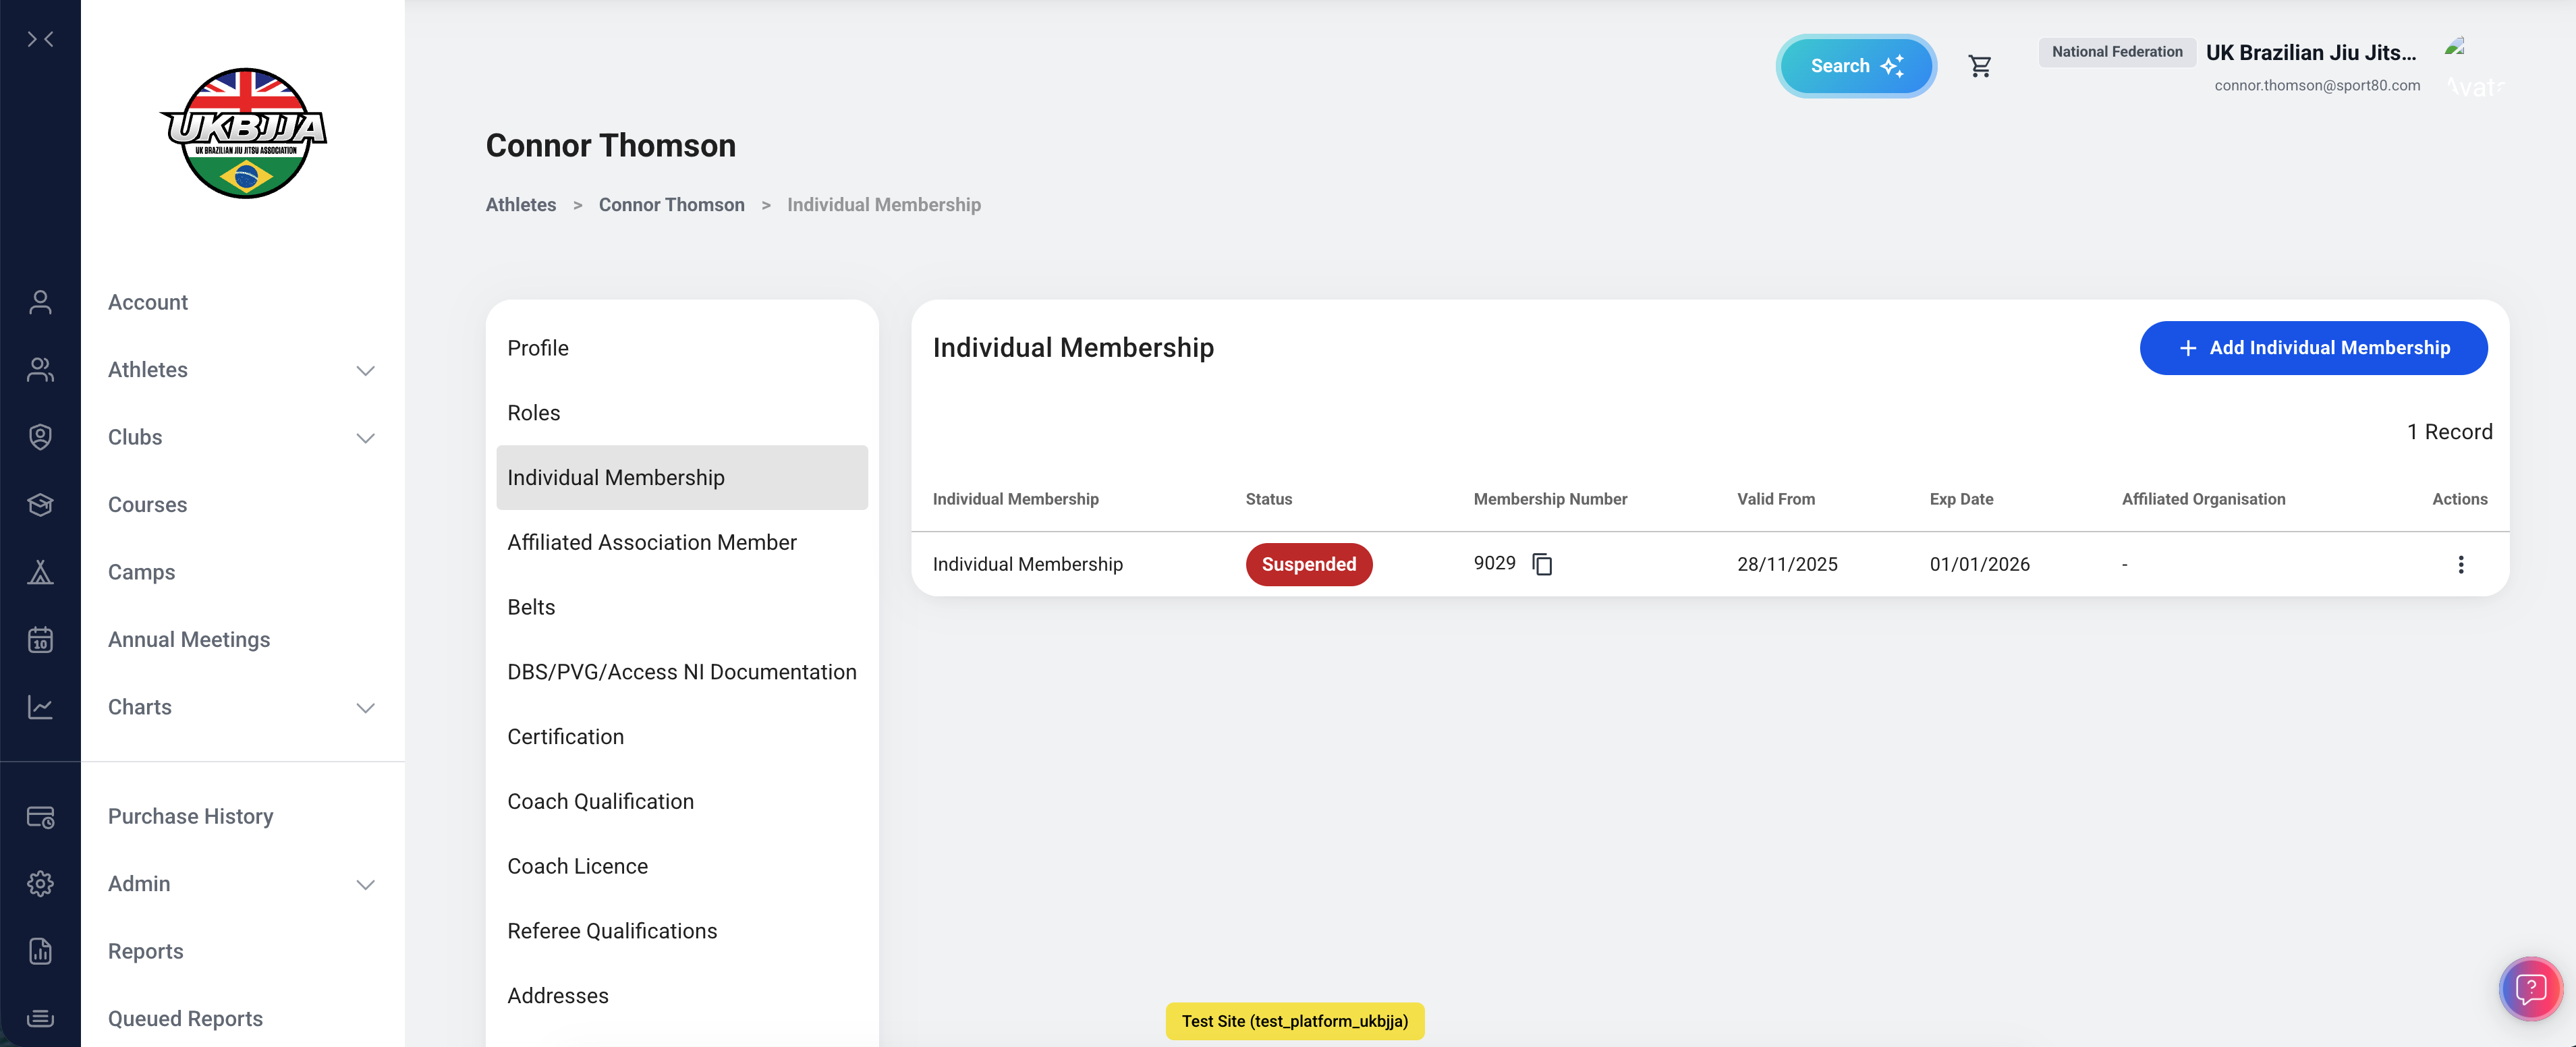The width and height of the screenshot is (2576, 1047).
Task: Open the shopping cart icon
Action: [x=1979, y=66]
